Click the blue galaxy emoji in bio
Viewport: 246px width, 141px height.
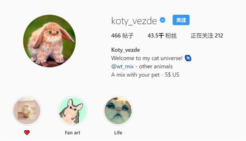pos(188,58)
